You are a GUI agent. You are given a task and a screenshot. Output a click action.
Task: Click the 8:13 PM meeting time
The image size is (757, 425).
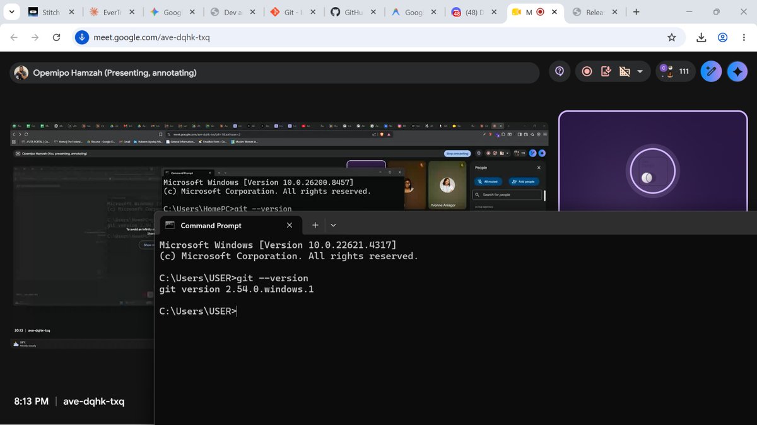coord(31,401)
